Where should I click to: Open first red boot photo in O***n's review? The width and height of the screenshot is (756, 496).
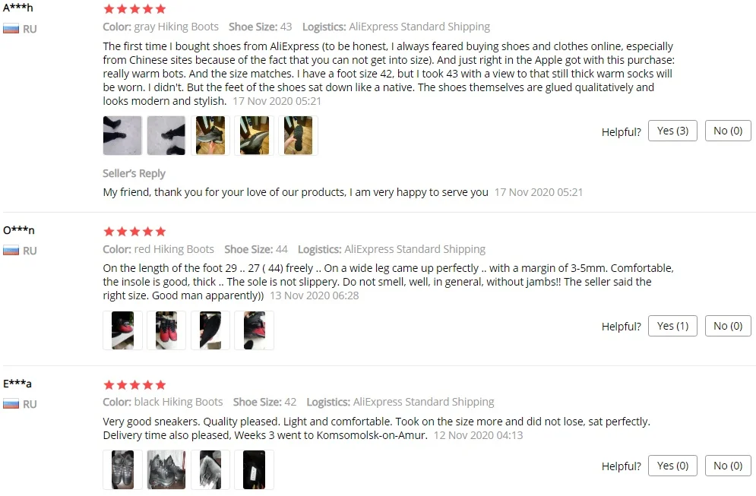pyautogui.click(x=122, y=330)
